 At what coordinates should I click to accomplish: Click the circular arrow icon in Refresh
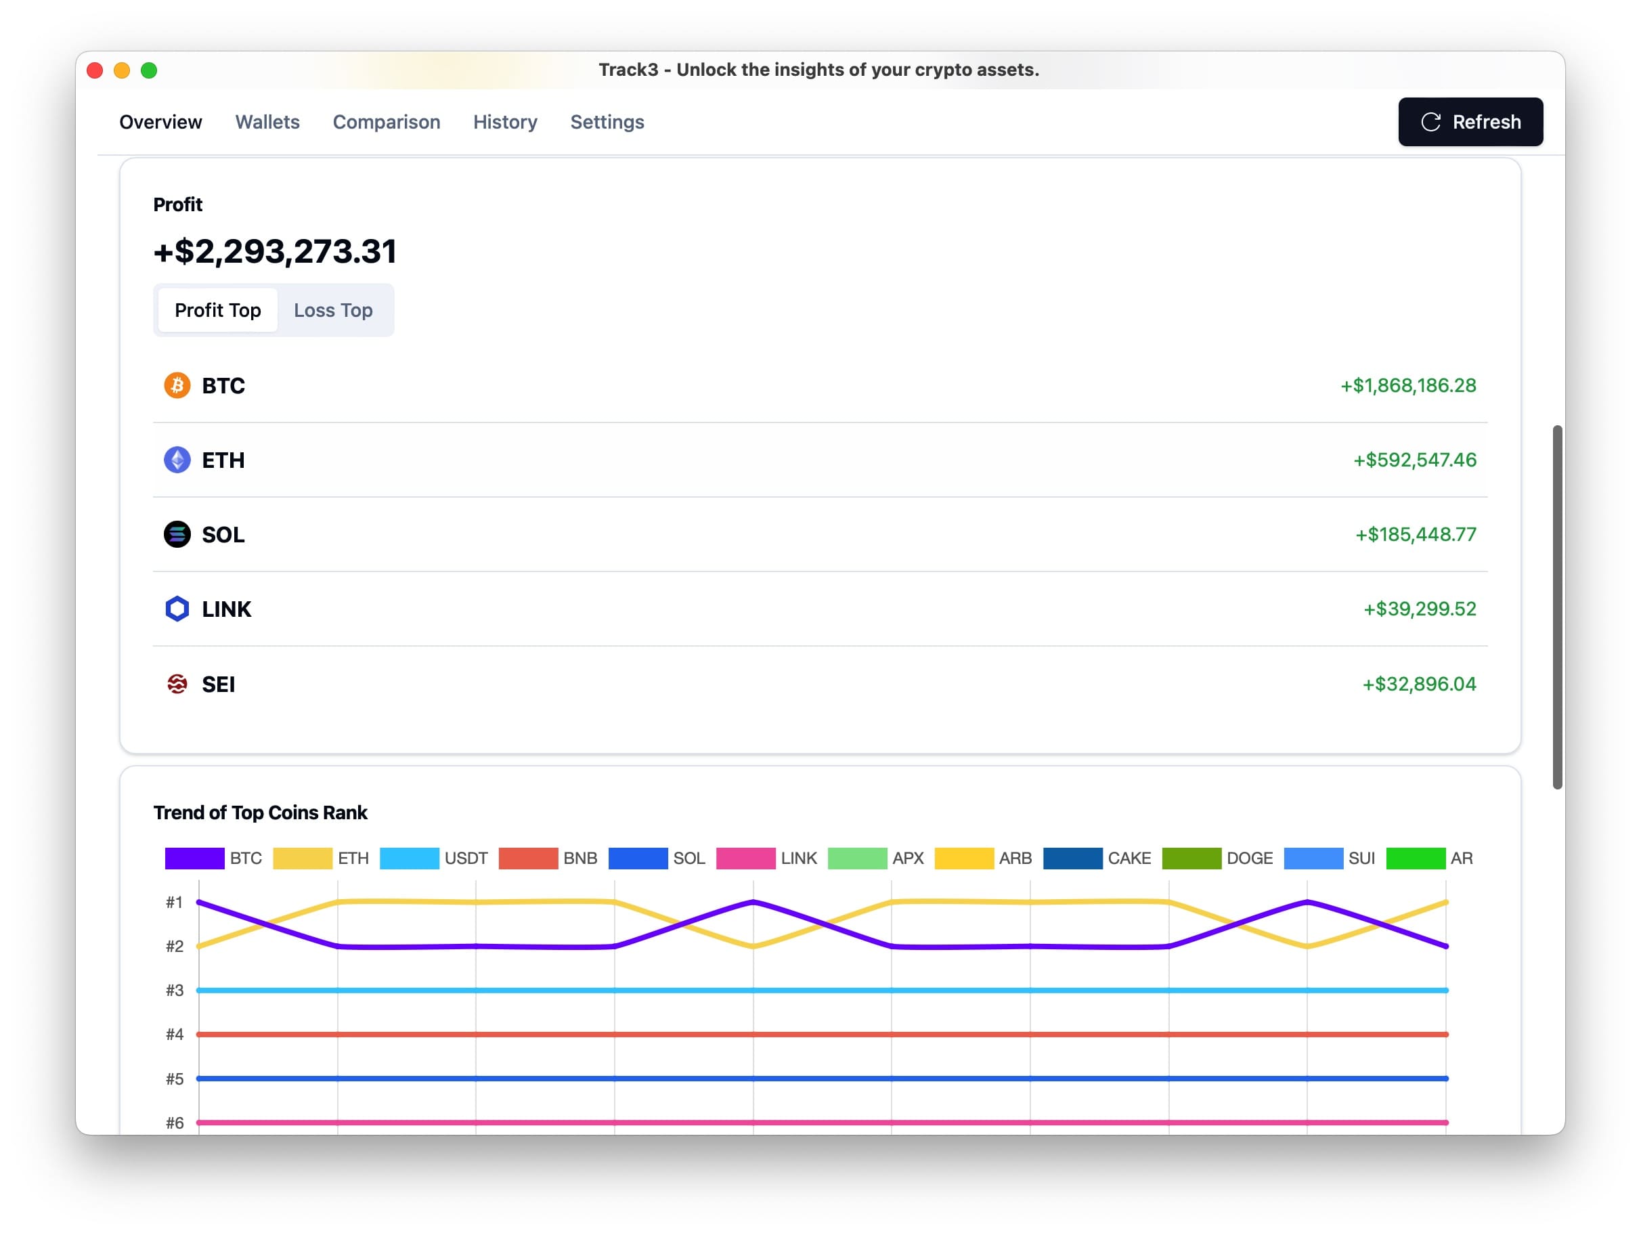1431,123
